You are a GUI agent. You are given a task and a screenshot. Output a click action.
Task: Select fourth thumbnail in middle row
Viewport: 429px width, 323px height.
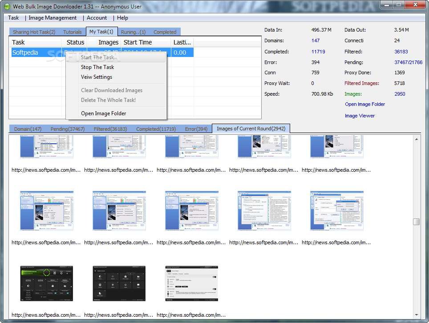[264, 211]
